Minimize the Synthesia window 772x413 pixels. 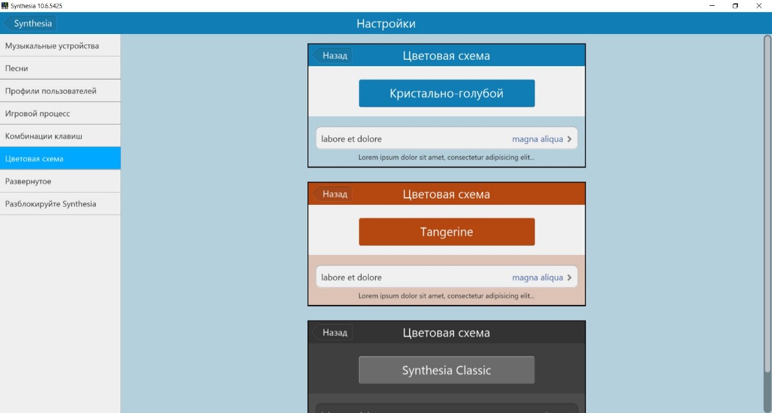[x=712, y=6]
